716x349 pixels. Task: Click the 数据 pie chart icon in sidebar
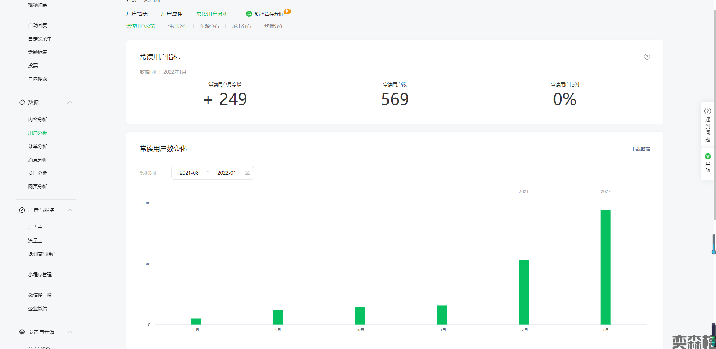(22, 102)
